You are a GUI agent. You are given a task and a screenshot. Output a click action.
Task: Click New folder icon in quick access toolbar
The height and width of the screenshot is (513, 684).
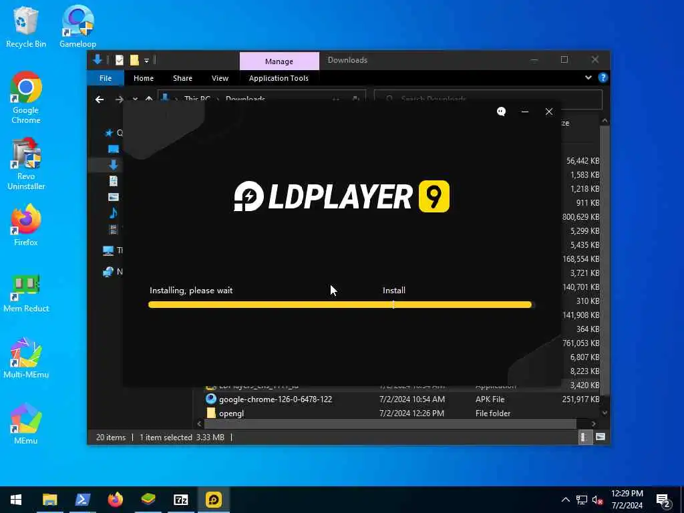click(x=134, y=60)
